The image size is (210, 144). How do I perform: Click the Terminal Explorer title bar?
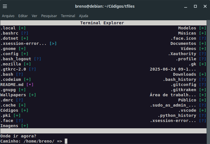point(103,23)
